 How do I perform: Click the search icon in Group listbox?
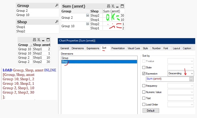coord(57,5)
